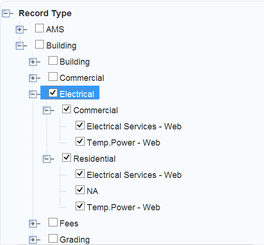Expand the nested Building subnode
This screenshot has height=245, width=264.
click(x=33, y=62)
